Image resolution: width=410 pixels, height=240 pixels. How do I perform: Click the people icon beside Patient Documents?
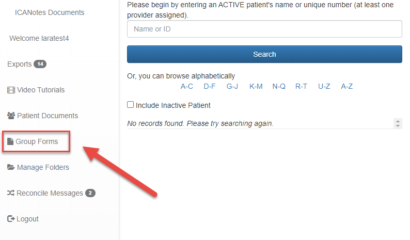pos(11,116)
